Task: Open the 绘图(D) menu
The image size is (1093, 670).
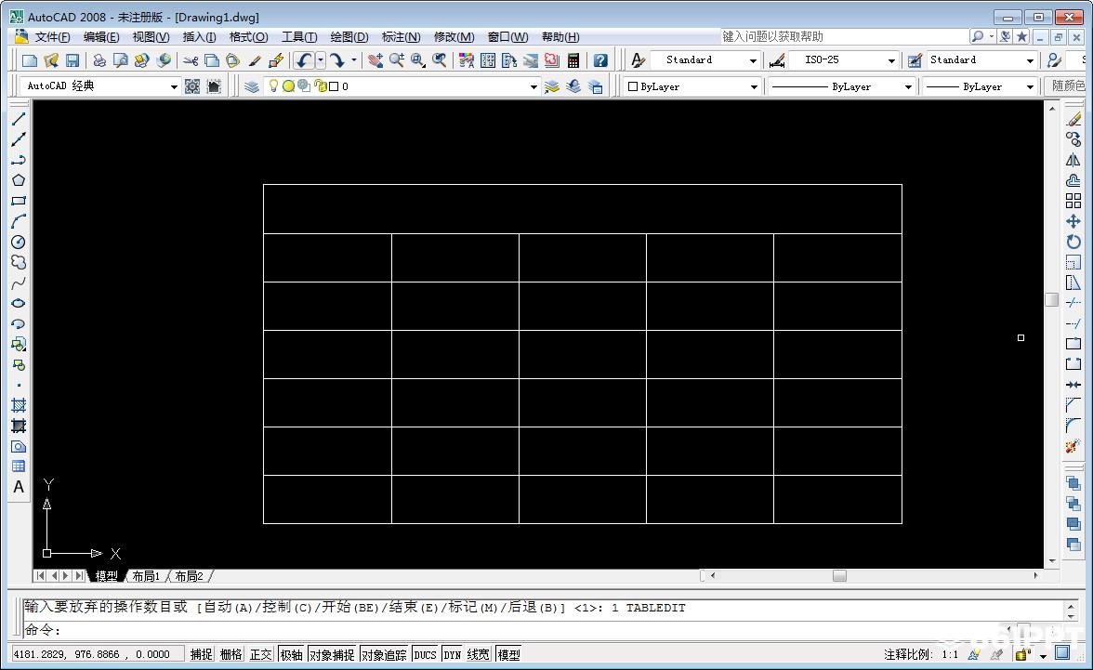Action: pyautogui.click(x=349, y=37)
